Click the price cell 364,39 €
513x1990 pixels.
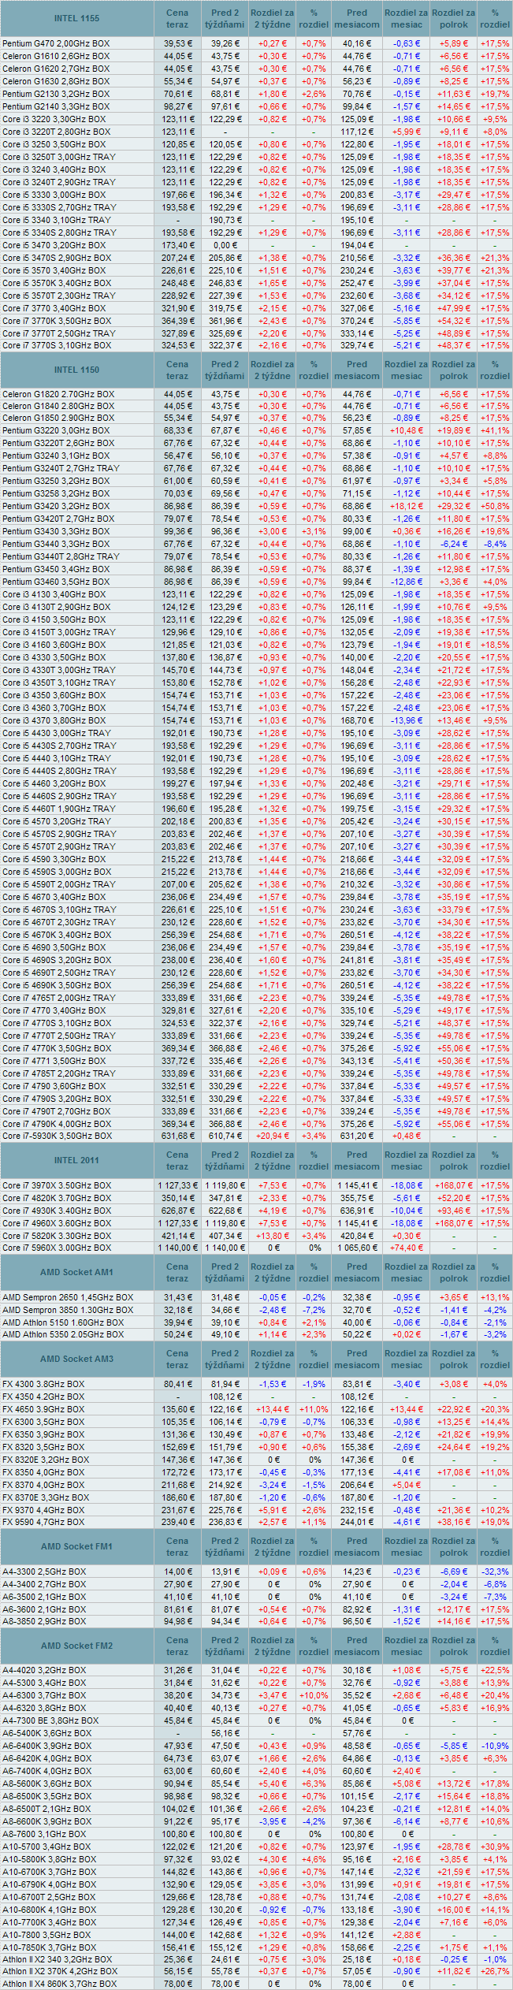177,321
